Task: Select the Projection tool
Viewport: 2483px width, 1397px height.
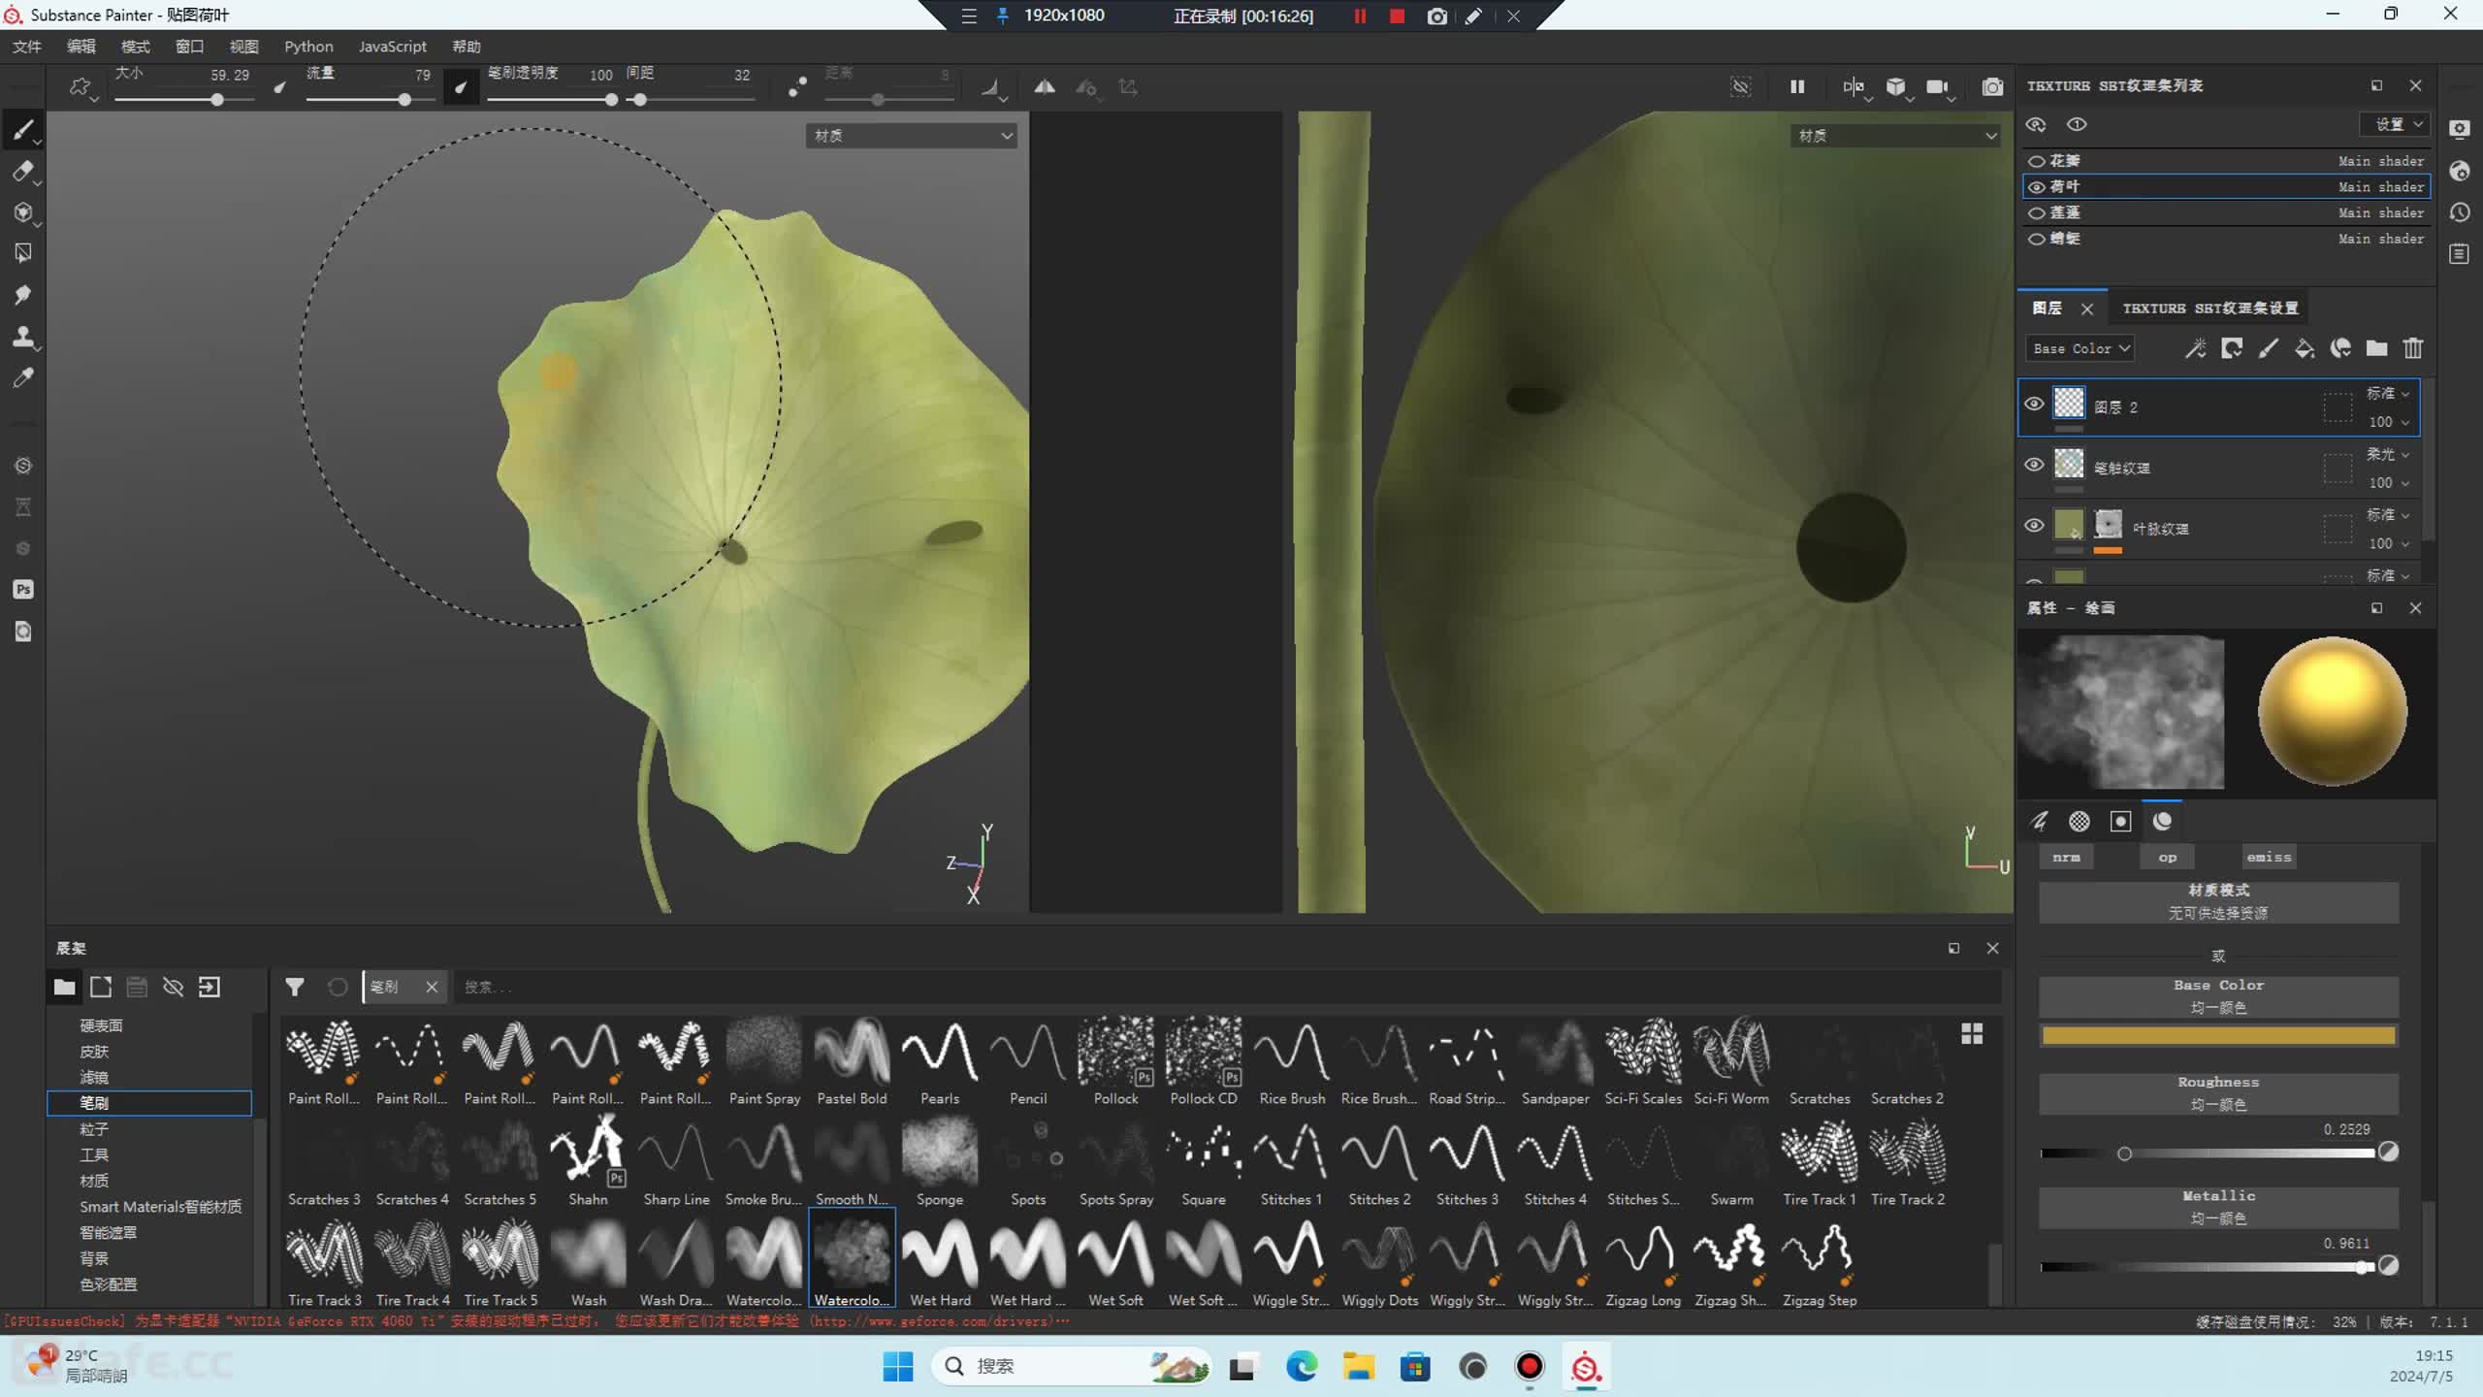Action: click(x=23, y=212)
